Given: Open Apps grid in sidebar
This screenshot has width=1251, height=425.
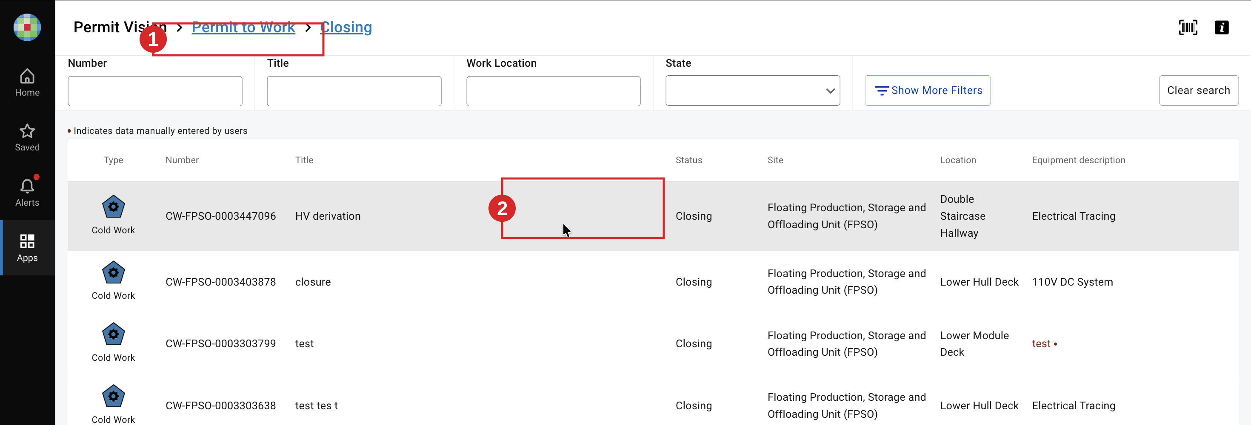Looking at the screenshot, I should click(27, 248).
